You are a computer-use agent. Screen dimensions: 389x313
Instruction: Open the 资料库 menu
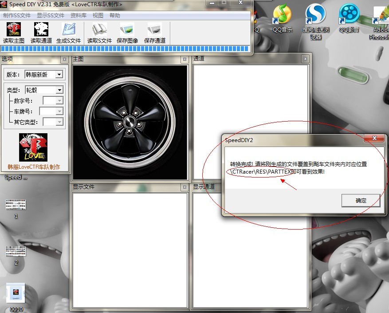point(78,15)
